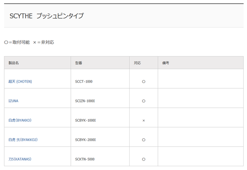
Task: Open the 白虎 弐(BYAKKO2) product link
Action: tap(23, 140)
